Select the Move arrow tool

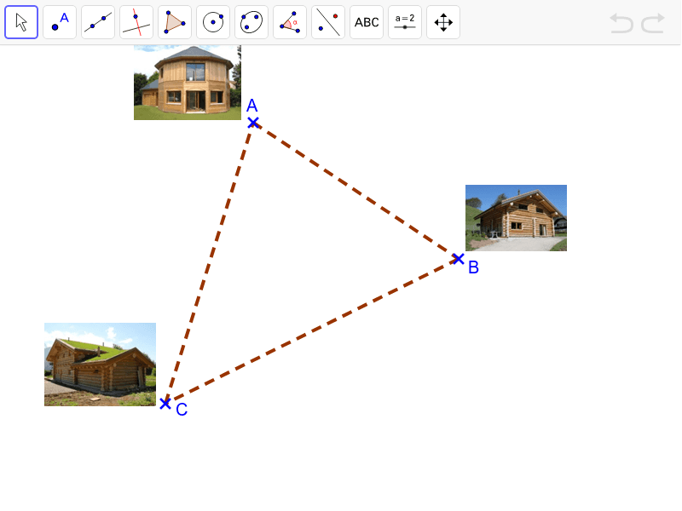click(x=21, y=22)
